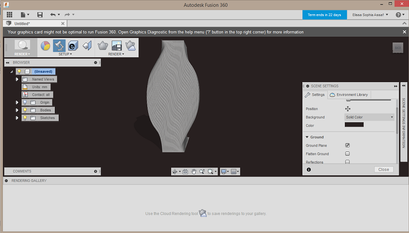Image resolution: width=409 pixels, height=233 pixels.
Task: Open the Help question mark menu
Action: tap(400, 15)
